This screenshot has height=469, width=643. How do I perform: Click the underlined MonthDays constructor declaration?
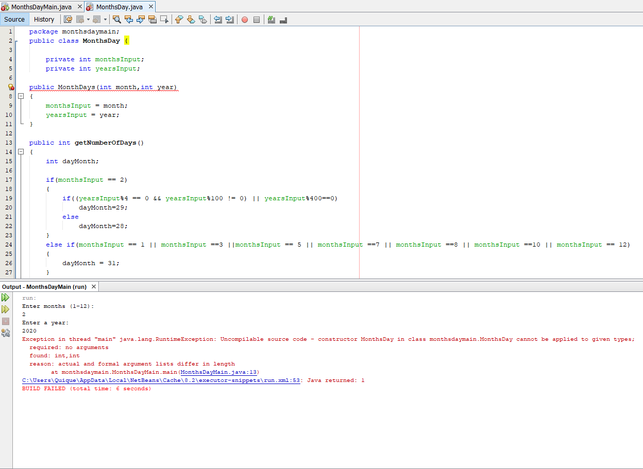tap(103, 88)
